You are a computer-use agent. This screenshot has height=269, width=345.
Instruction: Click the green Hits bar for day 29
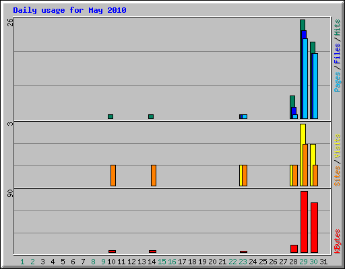click(x=303, y=25)
